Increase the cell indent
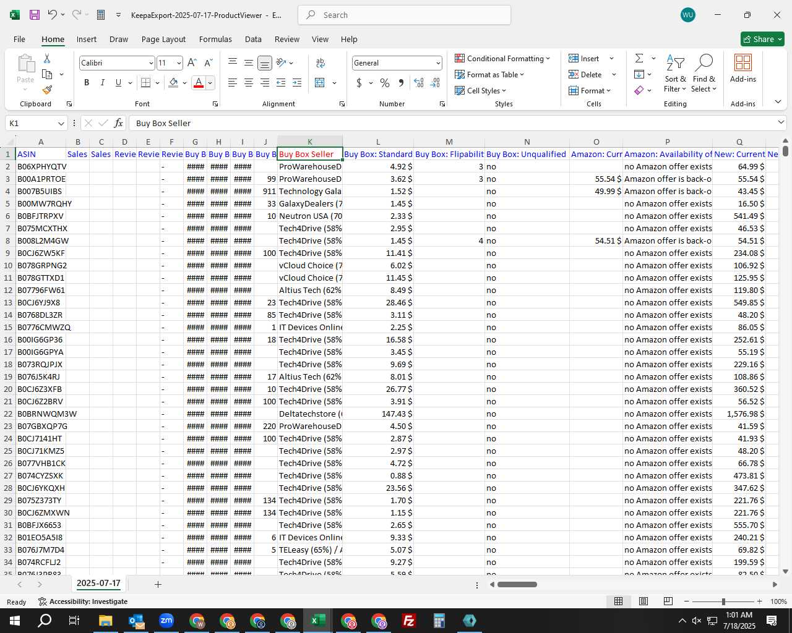 (297, 83)
